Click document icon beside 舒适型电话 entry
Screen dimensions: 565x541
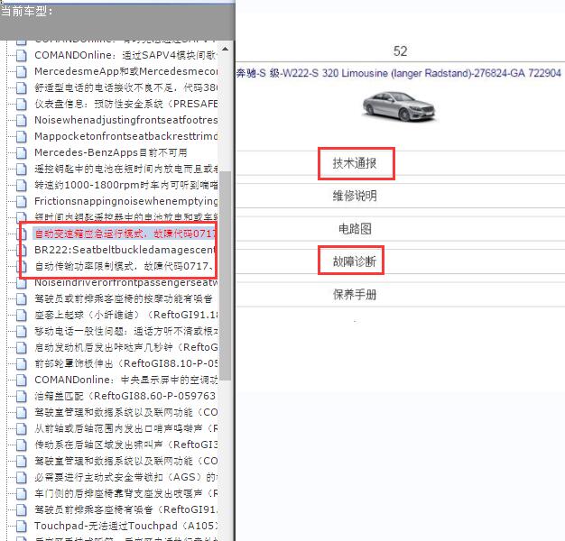[x=22, y=87]
